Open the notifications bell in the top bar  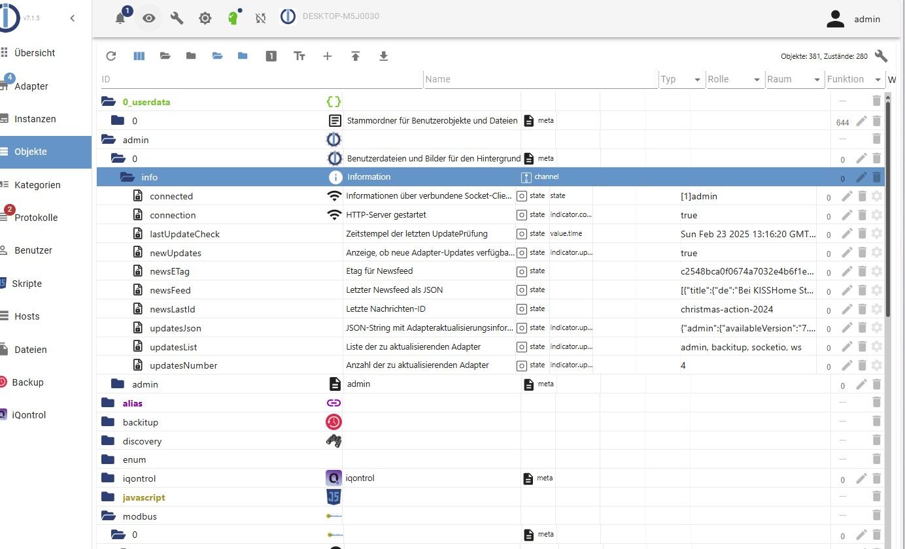point(120,18)
